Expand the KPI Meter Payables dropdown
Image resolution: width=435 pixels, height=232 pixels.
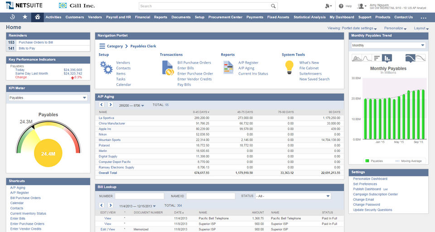48,98
